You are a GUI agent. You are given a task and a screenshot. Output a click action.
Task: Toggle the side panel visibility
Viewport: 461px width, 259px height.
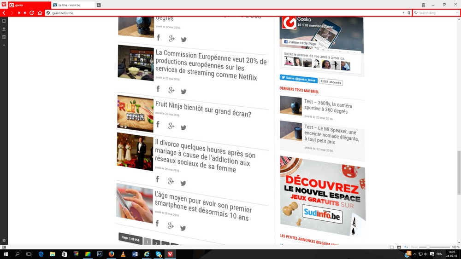tap(4, 247)
